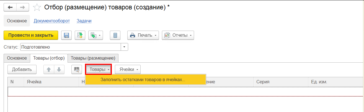Image resolution: width=364 pixels, height=112 pixels.
Task: Open the Отчеты dropdown button
Action: point(178,35)
